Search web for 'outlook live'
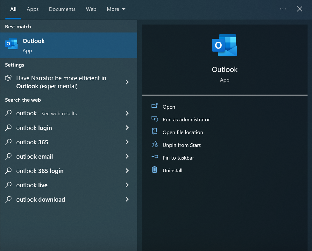The width and height of the screenshot is (312, 251). (x=69, y=185)
